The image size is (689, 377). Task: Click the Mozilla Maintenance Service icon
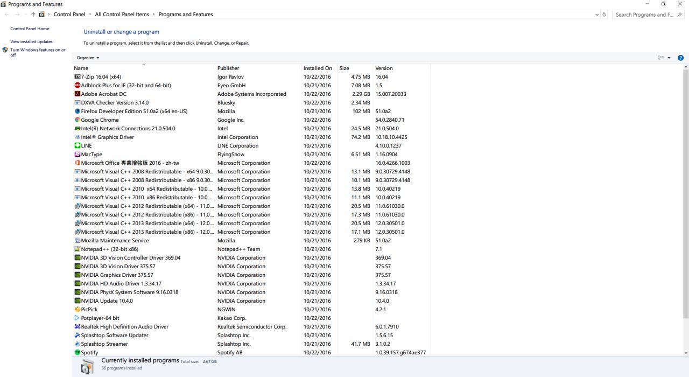click(77, 241)
